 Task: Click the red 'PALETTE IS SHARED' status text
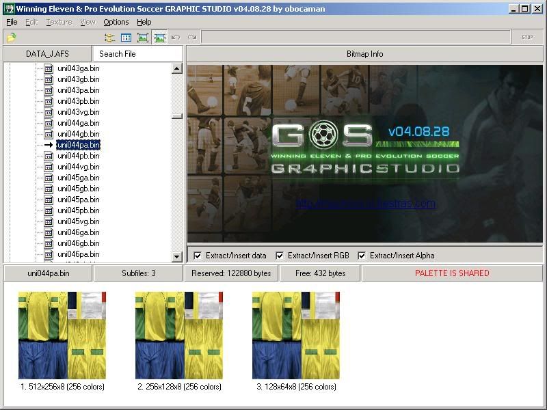pos(452,273)
